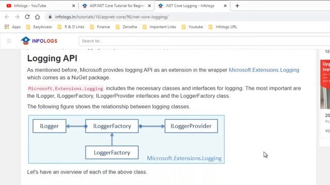Click the INFOLOGS logo
Screen dimensions: 330x185
coord(39,41)
